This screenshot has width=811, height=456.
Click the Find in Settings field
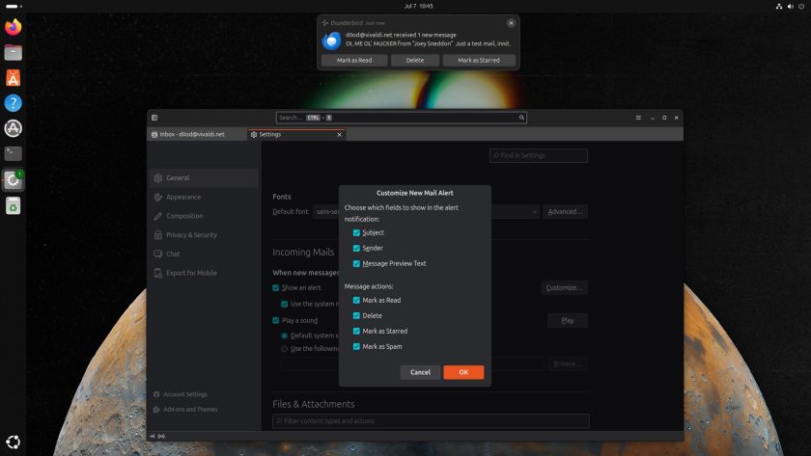(x=539, y=155)
